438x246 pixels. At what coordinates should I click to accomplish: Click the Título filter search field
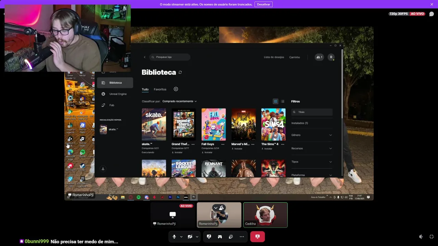[312, 112]
